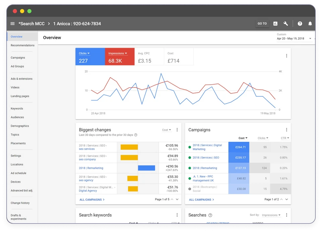Open Campaigns Cost column dropdown

(x=243, y=138)
